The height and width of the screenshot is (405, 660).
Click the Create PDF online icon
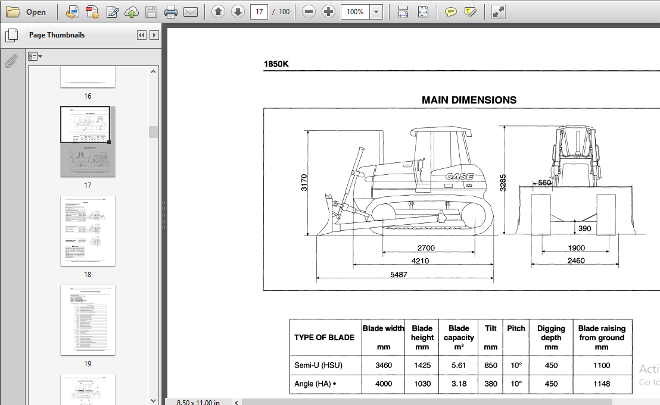(x=72, y=12)
